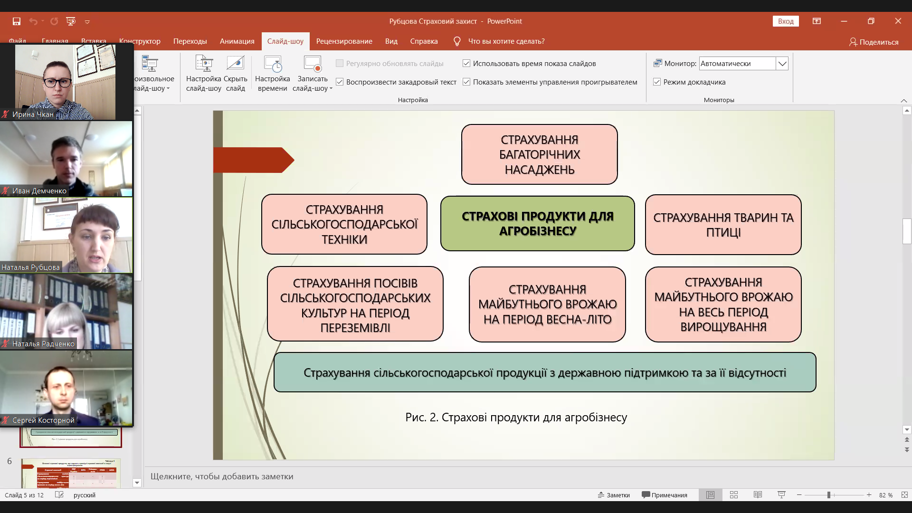This screenshot has height=513, width=912.
Task: Switch to Рецензирование tab
Action: pyautogui.click(x=344, y=41)
